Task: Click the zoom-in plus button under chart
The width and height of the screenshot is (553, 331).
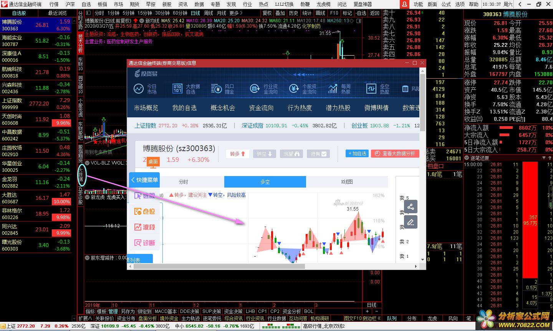Action: click(368, 311)
